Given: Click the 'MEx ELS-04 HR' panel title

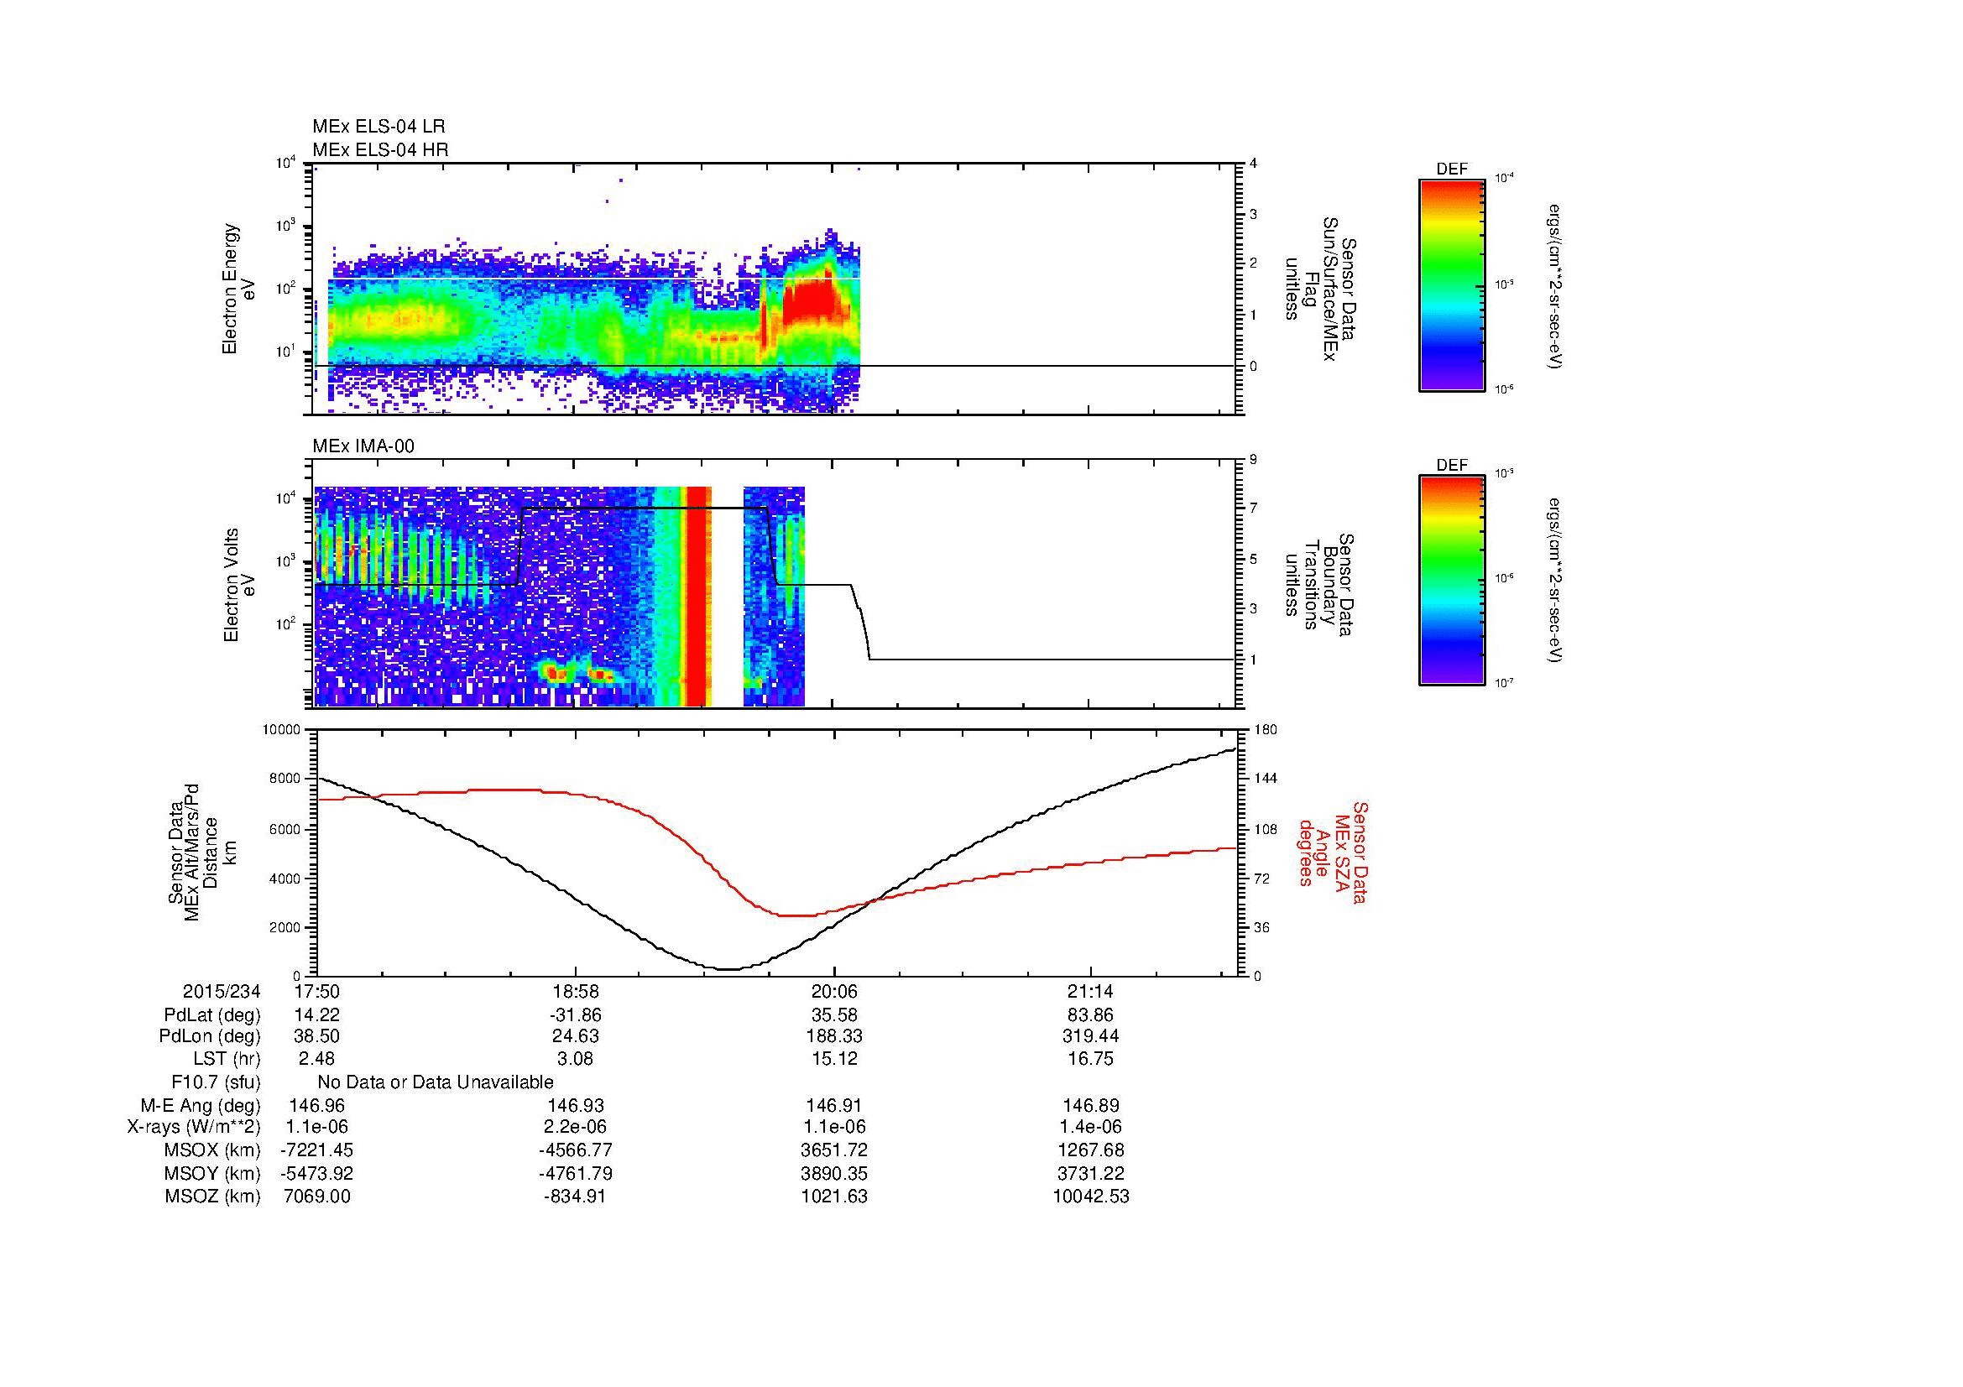Looking at the screenshot, I should (380, 149).
